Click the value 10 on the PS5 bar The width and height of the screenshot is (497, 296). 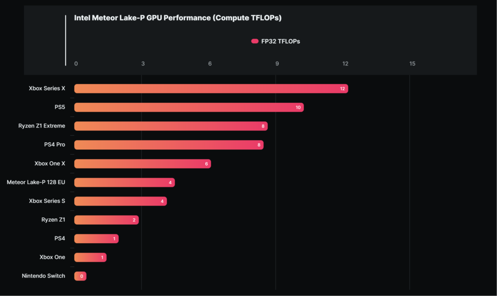point(298,107)
